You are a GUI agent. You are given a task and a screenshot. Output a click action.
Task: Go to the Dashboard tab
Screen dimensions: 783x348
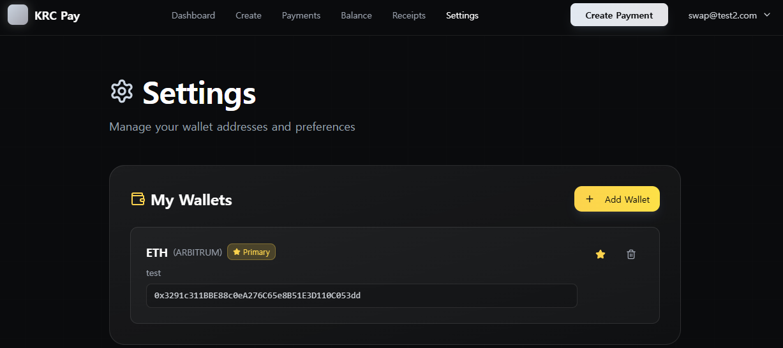point(193,15)
